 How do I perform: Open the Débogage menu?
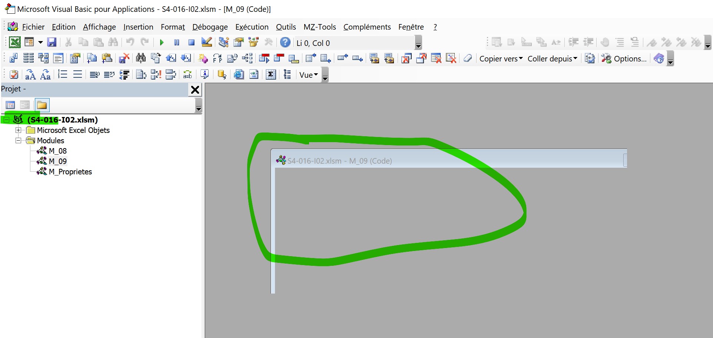coord(210,27)
